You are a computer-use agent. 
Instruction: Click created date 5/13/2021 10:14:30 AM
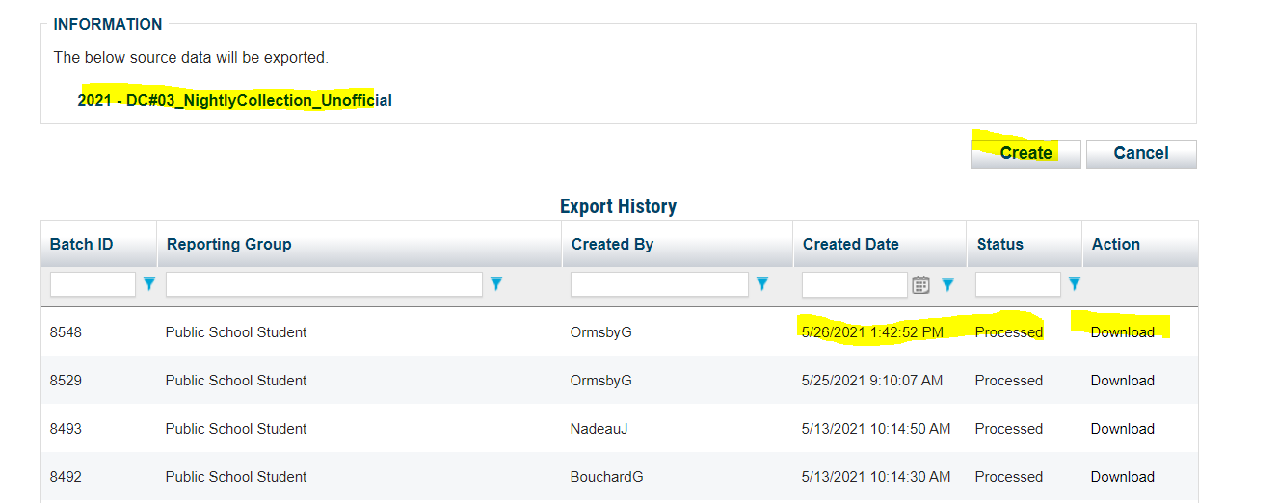click(876, 477)
